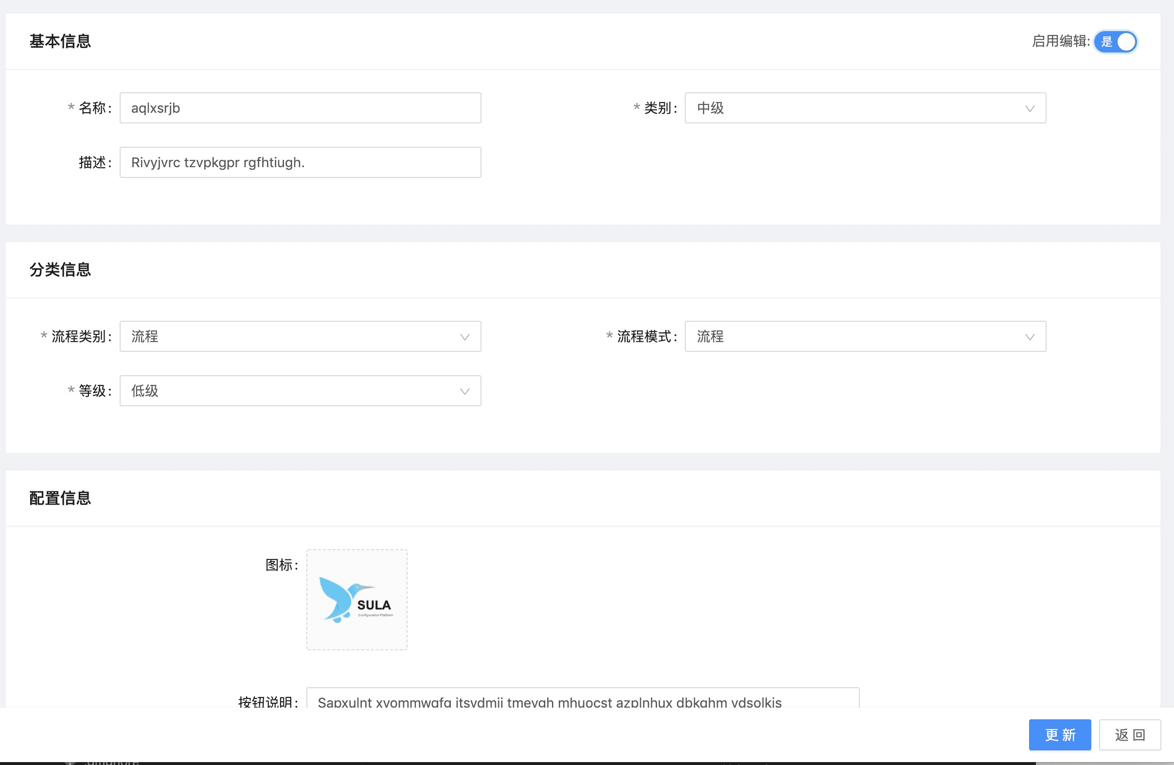
Task: Click the chevron arrow in 等级 select
Action: point(464,391)
